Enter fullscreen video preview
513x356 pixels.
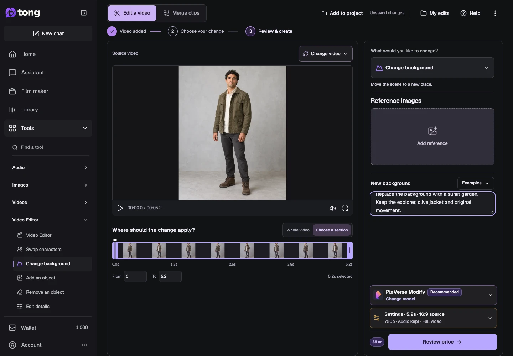[x=345, y=208]
